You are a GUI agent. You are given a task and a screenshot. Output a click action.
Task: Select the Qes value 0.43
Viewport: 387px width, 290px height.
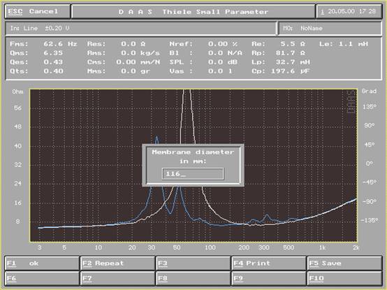53,62
